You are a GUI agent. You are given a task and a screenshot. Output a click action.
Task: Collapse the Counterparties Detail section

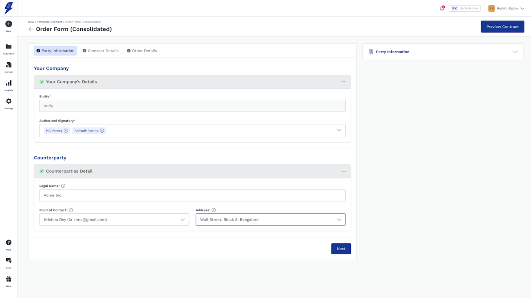coord(344,171)
